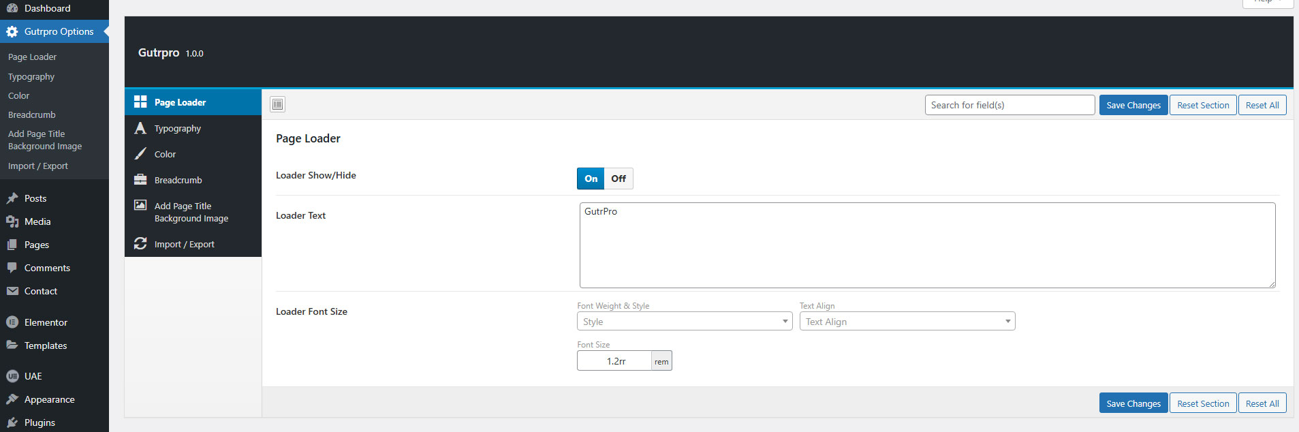Click the Import / Export refresh icon
1299x432 pixels.
coord(140,244)
